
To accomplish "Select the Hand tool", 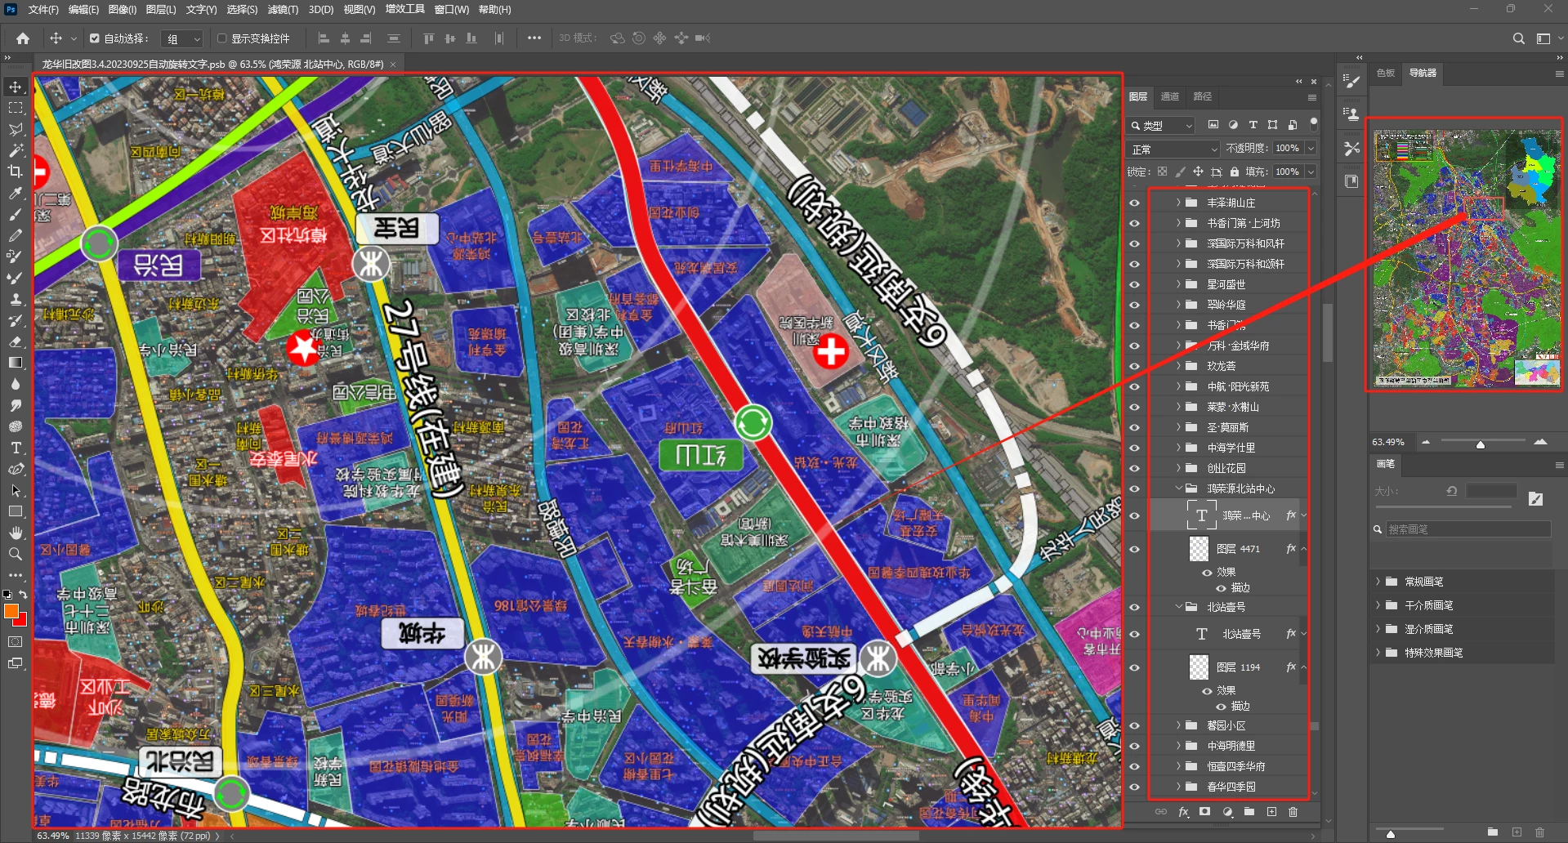I will click(x=16, y=533).
